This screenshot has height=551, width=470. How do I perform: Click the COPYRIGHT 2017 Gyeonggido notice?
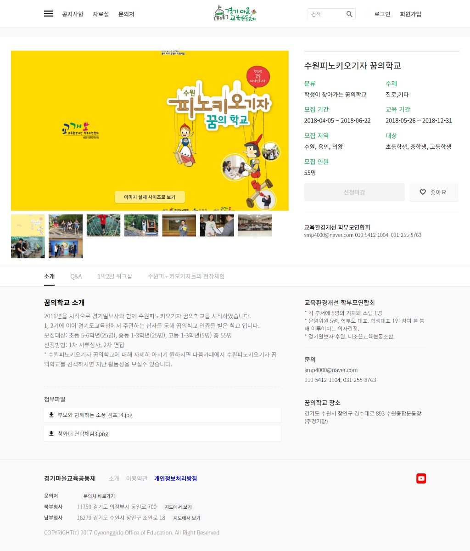click(132, 533)
